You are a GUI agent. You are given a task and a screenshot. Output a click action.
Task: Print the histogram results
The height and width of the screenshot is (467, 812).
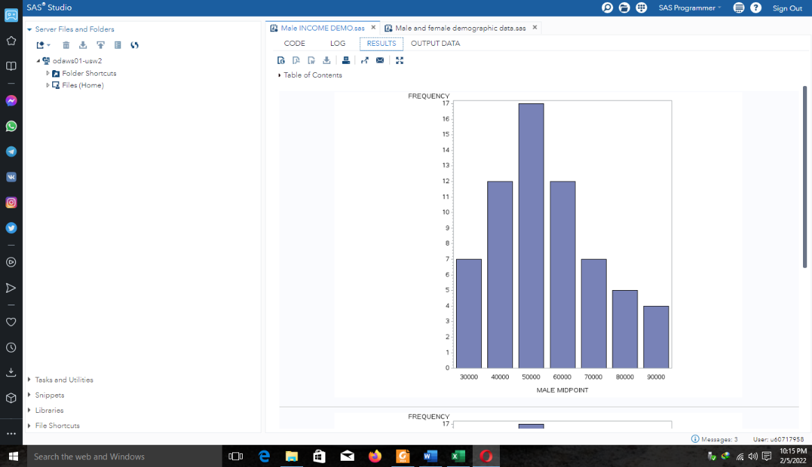click(346, 60)
